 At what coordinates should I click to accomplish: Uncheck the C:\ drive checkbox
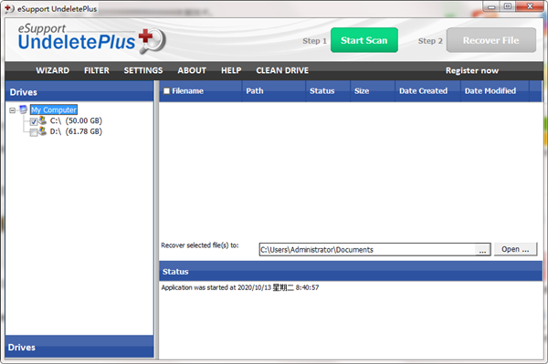(34, 121)
